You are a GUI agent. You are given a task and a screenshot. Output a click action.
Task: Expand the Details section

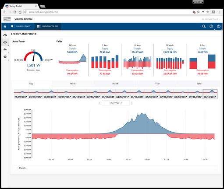[22, 168]
